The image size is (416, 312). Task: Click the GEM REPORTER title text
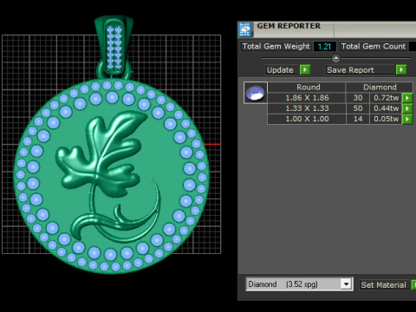pos(289,26)
